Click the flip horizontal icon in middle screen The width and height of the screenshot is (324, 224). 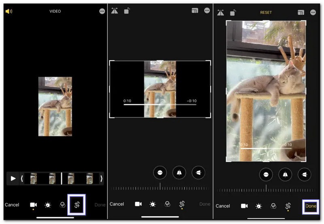pyautogui.click(x=115, y=11)
